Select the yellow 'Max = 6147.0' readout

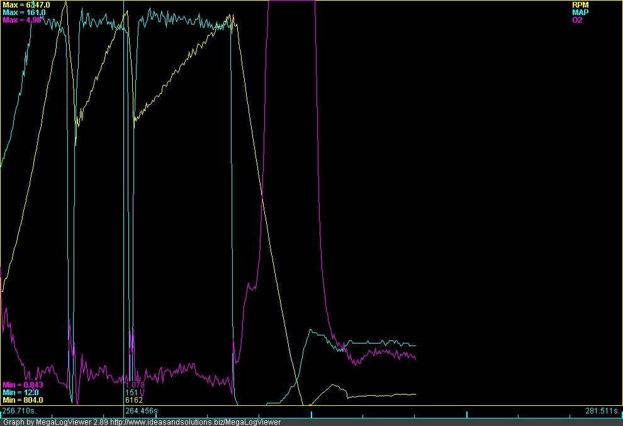26,5
